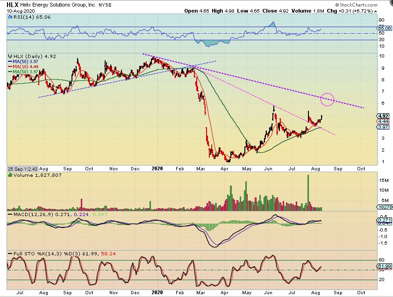Click the red 4.44 moving average price tag

pyautogui.click(x=383, y=122)
